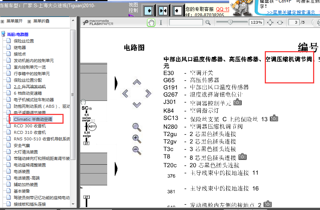Screen dimensions: 320x210
Task: Click the purple triangle under 视图控制
Action: 131,15
